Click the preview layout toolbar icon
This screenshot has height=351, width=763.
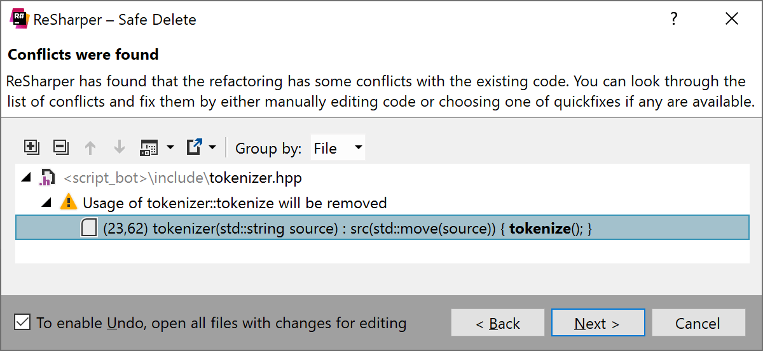click(149, 148)
